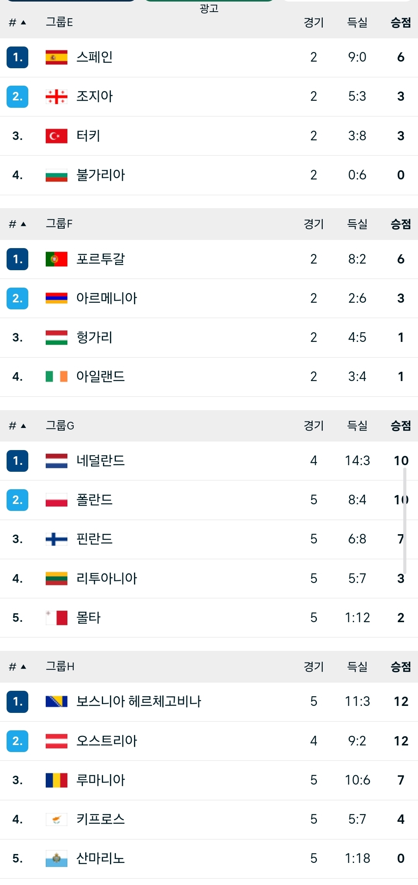Click the Cyprus flag icon

point(56,819)
